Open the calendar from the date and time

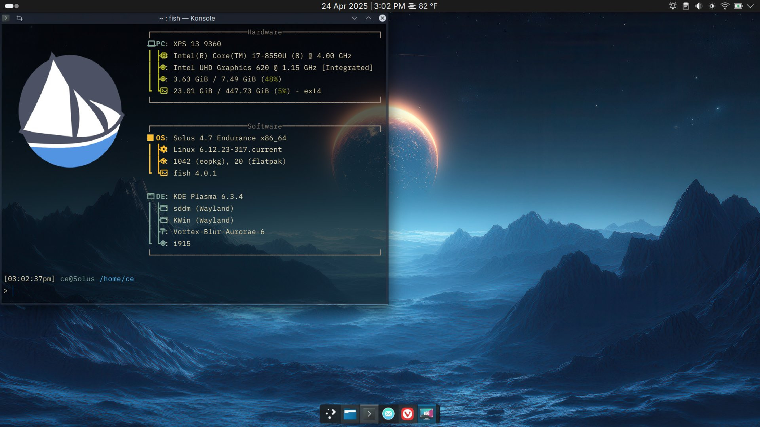363,6
